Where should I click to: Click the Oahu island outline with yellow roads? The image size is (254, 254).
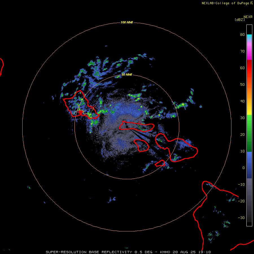(x=81, y=105)
